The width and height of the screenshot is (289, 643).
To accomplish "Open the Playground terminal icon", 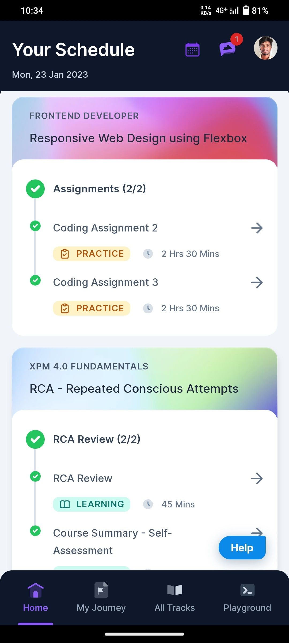I will [248, 590].
